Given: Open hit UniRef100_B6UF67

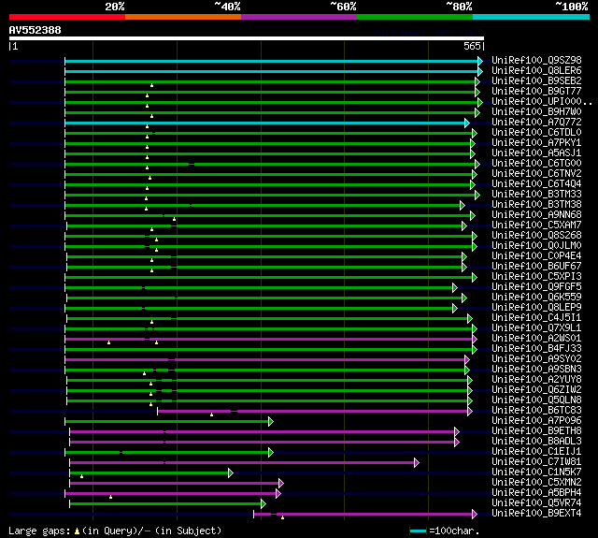Looking at the screenshot, I should click(x=536, y=267).
